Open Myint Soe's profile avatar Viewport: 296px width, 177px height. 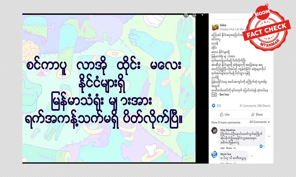click(x=214, y=154)
